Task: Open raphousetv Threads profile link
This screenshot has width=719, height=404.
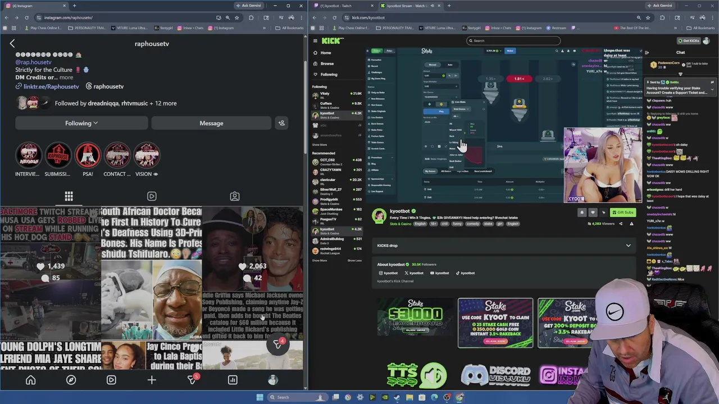Action: pos(108,86)
